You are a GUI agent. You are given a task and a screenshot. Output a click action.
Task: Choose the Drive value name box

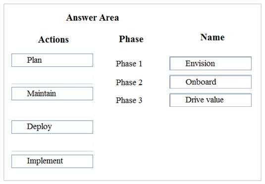tap(211, 100)
